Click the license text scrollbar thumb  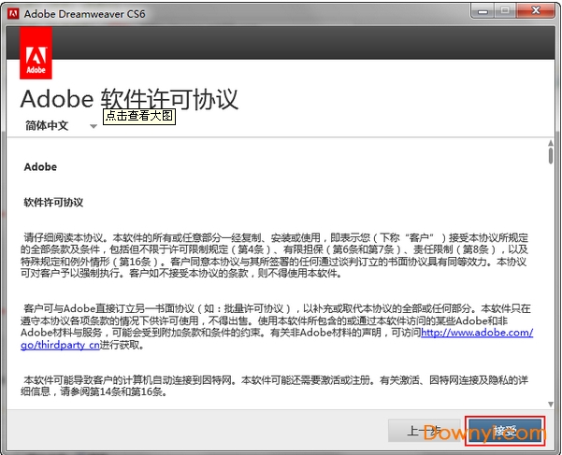click(x=549, y=156)
